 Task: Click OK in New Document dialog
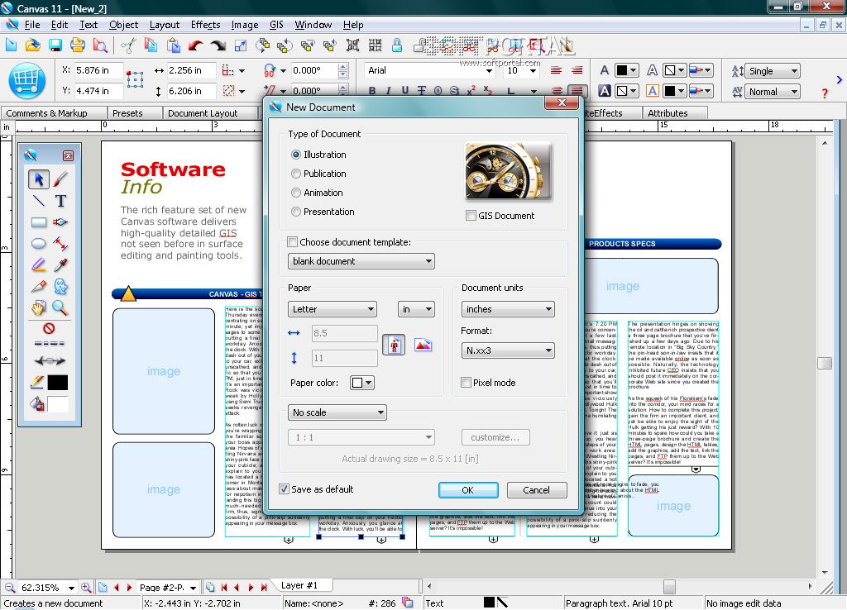[x=468, y=490]
